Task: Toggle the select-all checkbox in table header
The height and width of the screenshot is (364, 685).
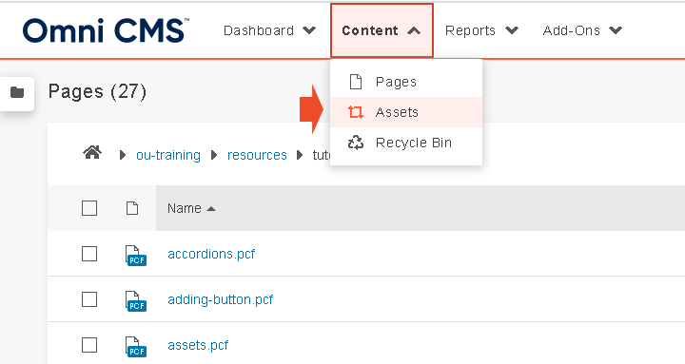Action: pos(89,208)
